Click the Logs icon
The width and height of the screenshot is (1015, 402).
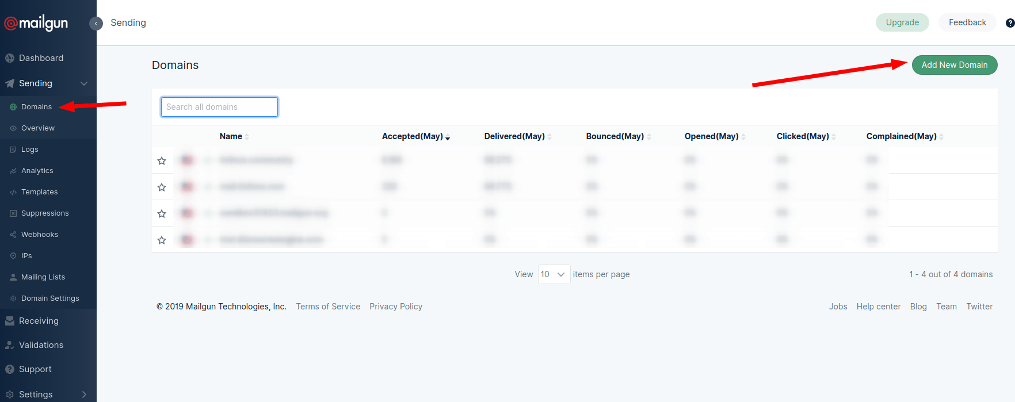(x=13, y=150)
